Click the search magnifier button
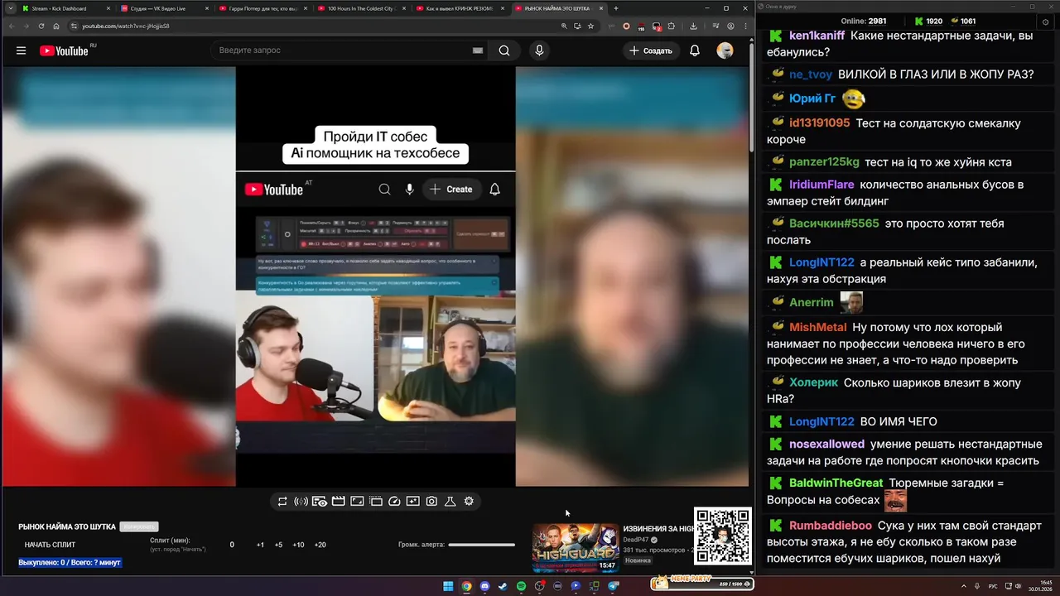The image size is (1060, 596). click(504, 50)
